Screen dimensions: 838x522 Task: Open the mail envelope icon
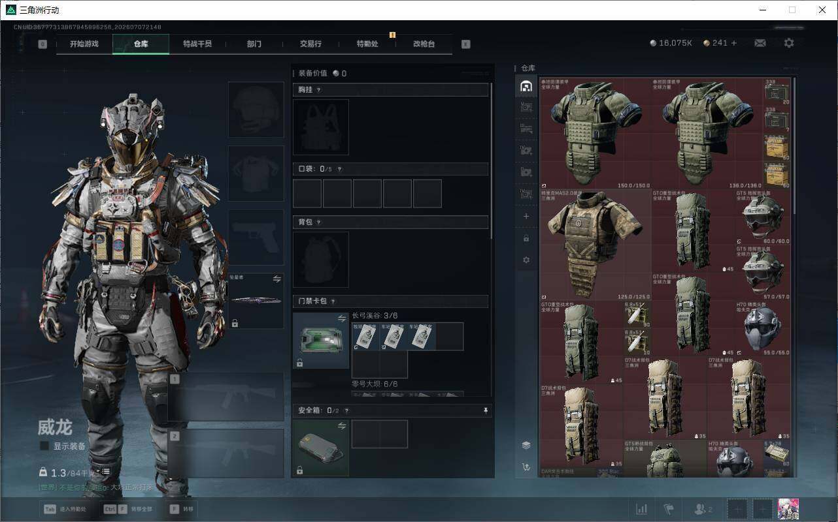(760, 43)
